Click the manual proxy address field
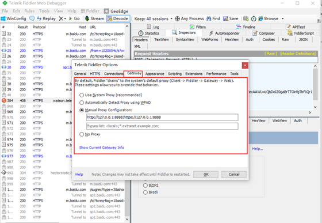The image size is (322, 223). 162,117
